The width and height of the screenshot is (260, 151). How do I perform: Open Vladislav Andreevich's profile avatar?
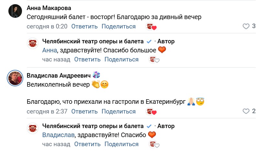[15, 78]
